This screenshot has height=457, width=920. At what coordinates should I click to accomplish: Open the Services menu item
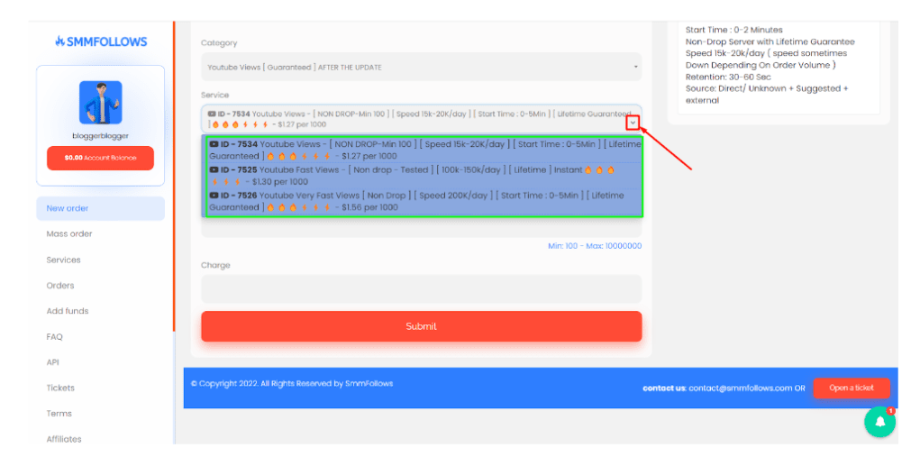point(63,260)
